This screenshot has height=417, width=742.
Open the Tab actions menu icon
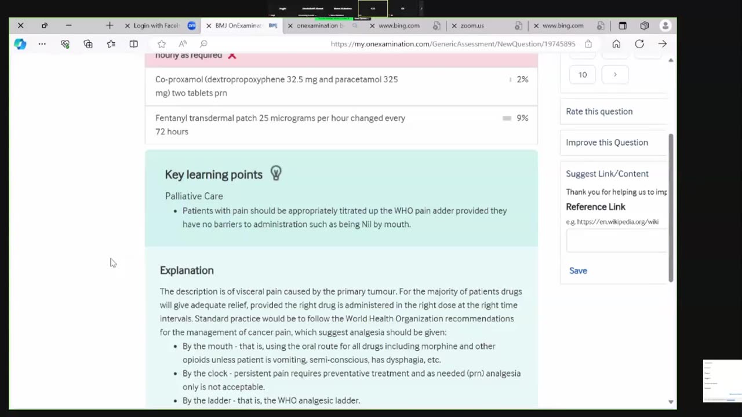[x=623, y=25]
